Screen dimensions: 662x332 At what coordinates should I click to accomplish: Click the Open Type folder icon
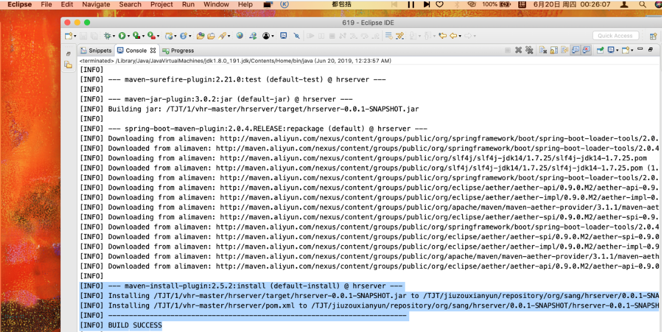point(201,36)
